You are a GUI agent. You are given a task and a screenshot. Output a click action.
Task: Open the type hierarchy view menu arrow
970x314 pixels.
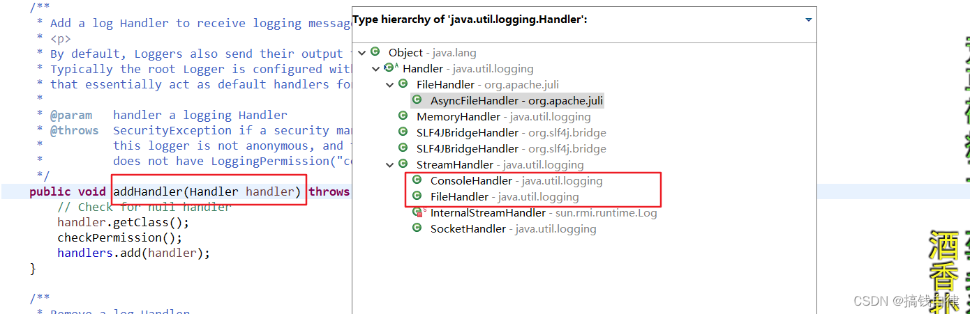(x=809, y=20)
